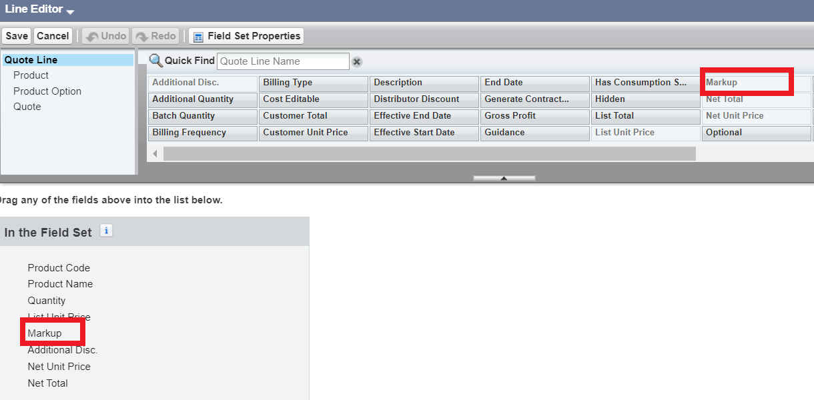The width and height of the screenshot is (814, 400).
Task: Select Quote in the object list
Action: point(27,107)
